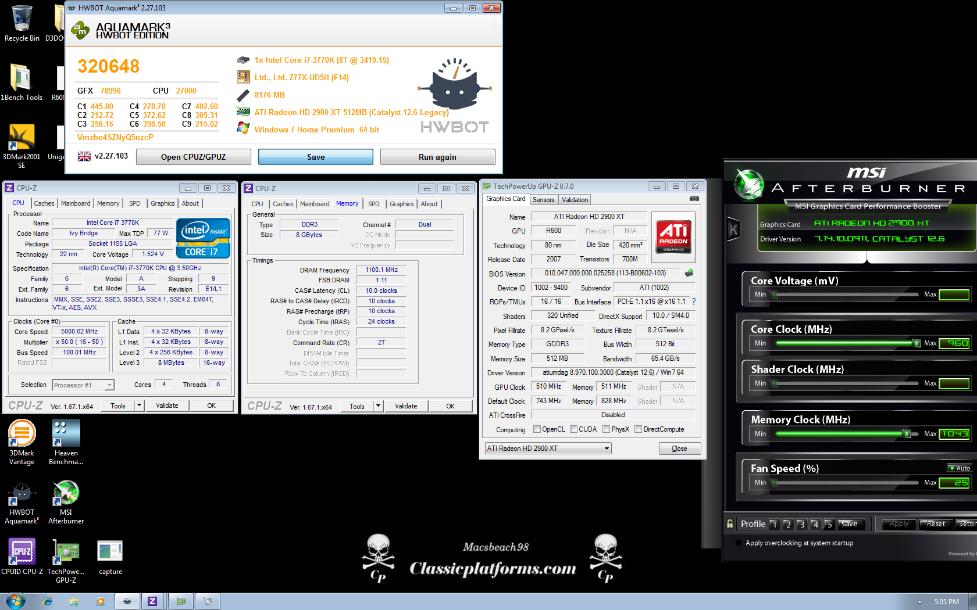Click the UK flag language icon
977x610 pixels.
coord(84,156)
